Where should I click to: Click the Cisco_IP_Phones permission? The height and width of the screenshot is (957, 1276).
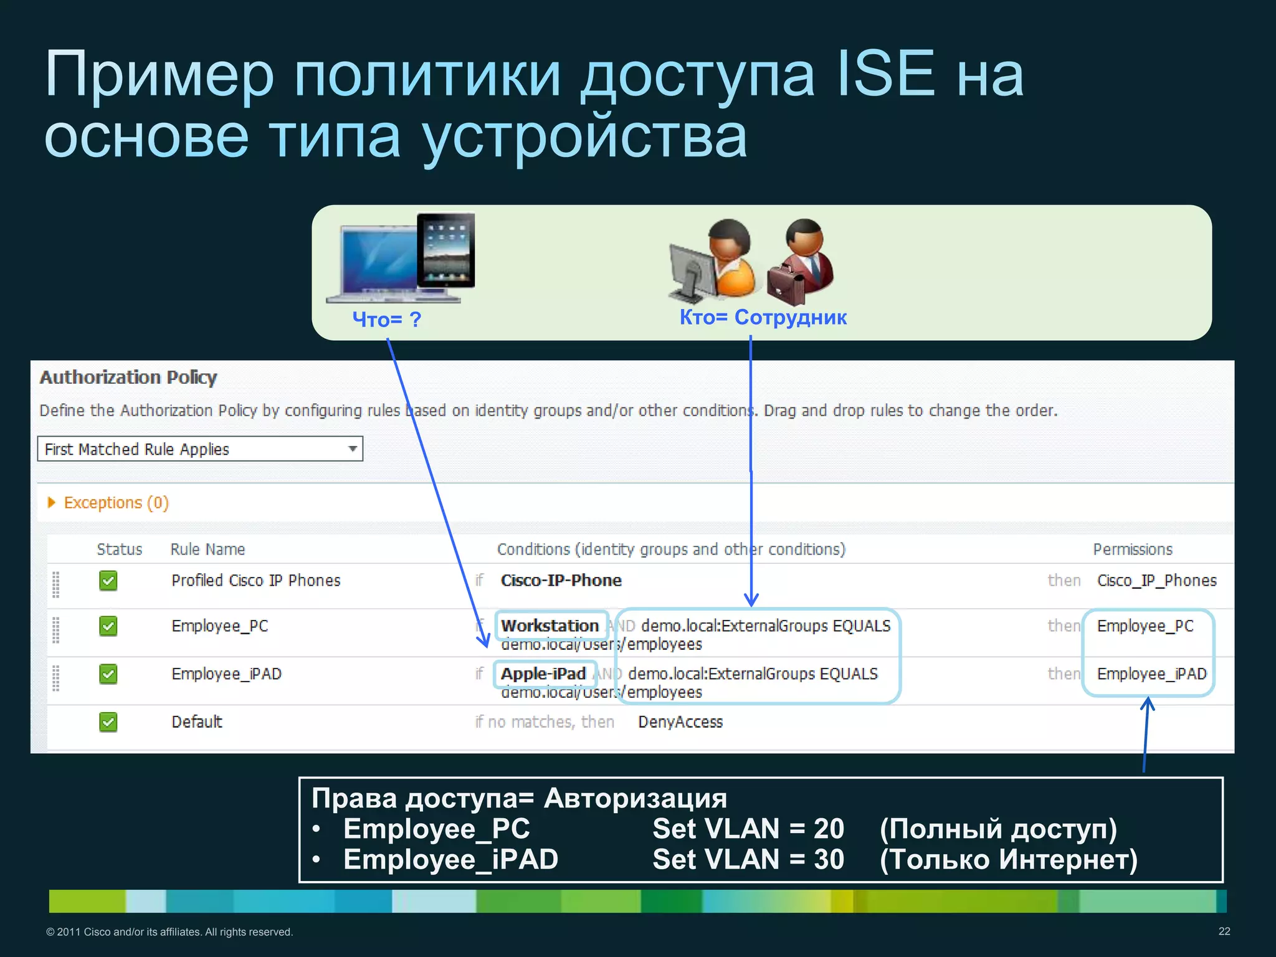point(1157,581)
